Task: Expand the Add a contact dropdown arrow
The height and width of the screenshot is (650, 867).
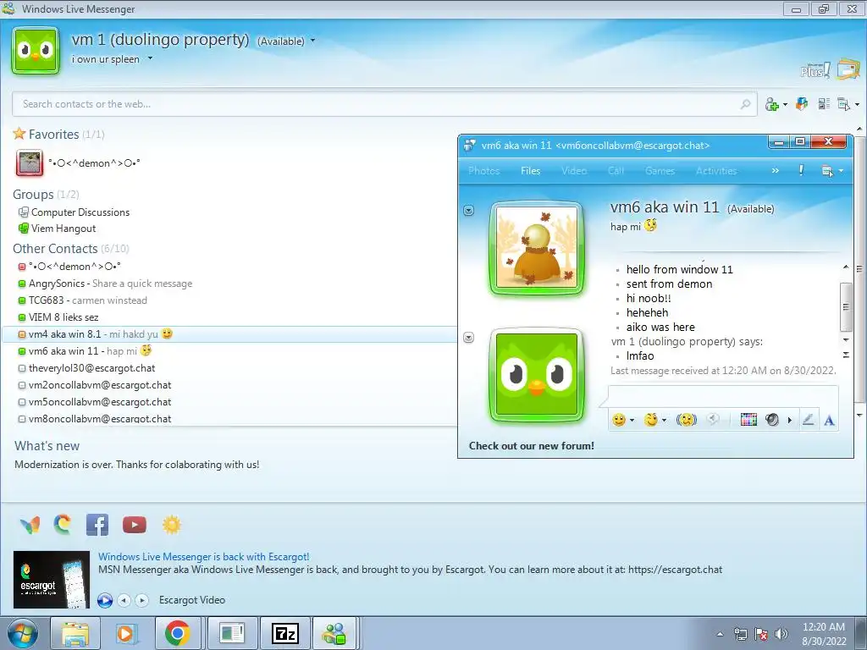Action: pos(785,104)
